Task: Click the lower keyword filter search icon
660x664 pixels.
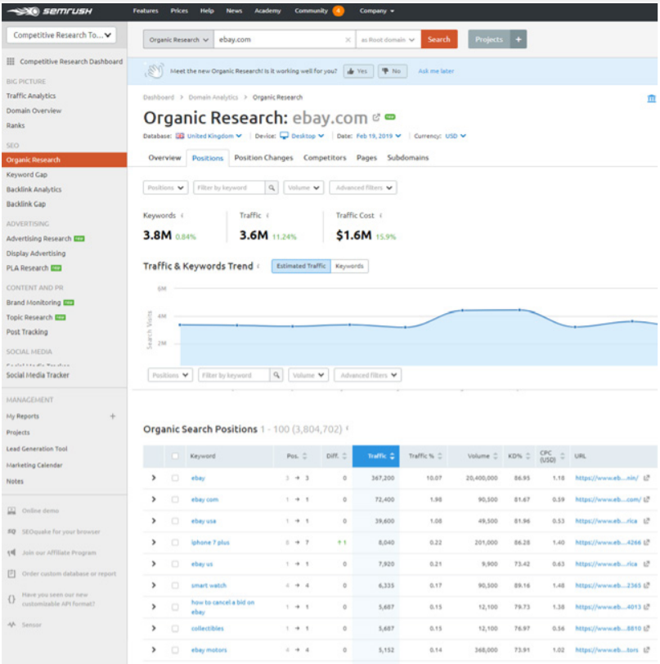Action: click(x=276, y=375)
